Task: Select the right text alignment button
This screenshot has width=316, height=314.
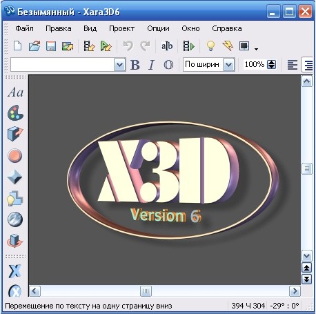Action: click(x=307, y=65)
